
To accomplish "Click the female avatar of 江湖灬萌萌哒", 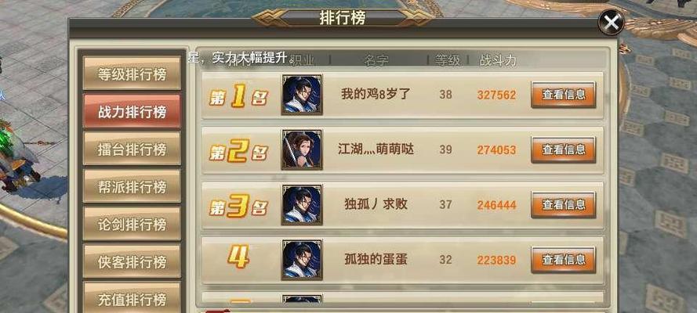I will point(302,149).
